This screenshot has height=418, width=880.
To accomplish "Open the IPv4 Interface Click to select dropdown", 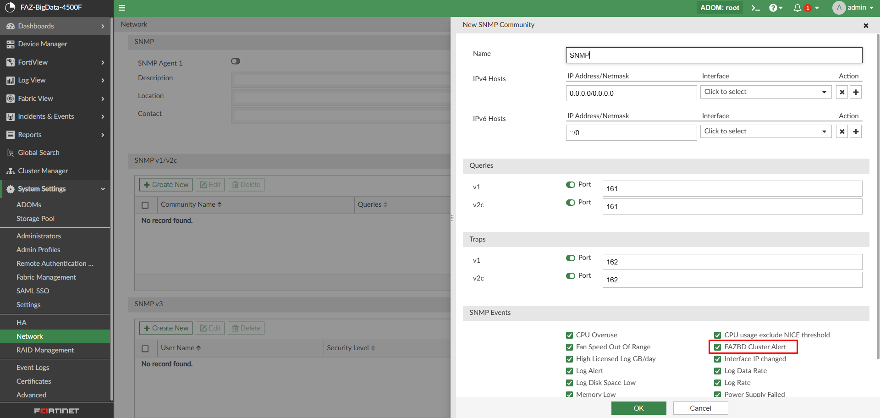I will coord(765,92).
